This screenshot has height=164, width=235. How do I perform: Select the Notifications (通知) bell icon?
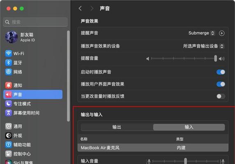coord(8,85)
